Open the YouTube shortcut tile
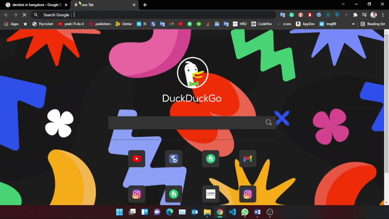Screen dimensions: 389x219 point(137,158)
